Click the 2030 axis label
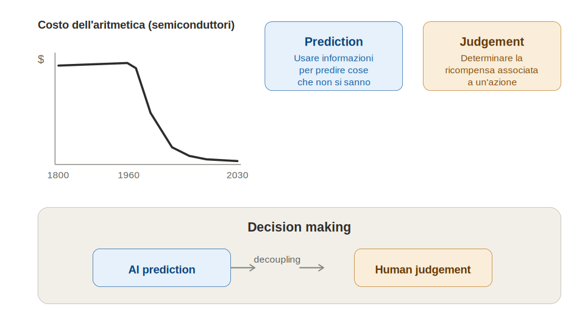585x329 pixels. (x=237, y=175)
